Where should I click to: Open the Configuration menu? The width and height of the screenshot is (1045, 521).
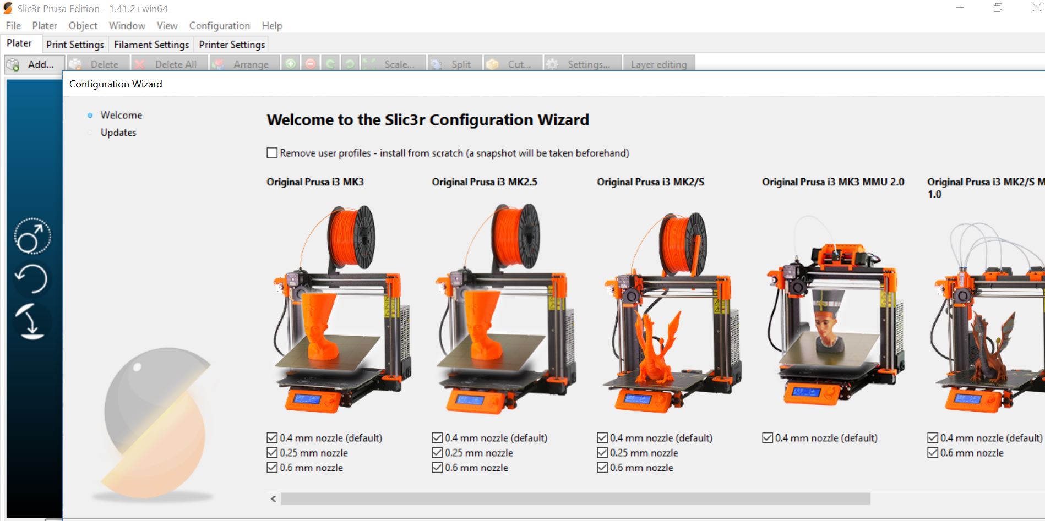pyautogui.click(x=219, y=26)
